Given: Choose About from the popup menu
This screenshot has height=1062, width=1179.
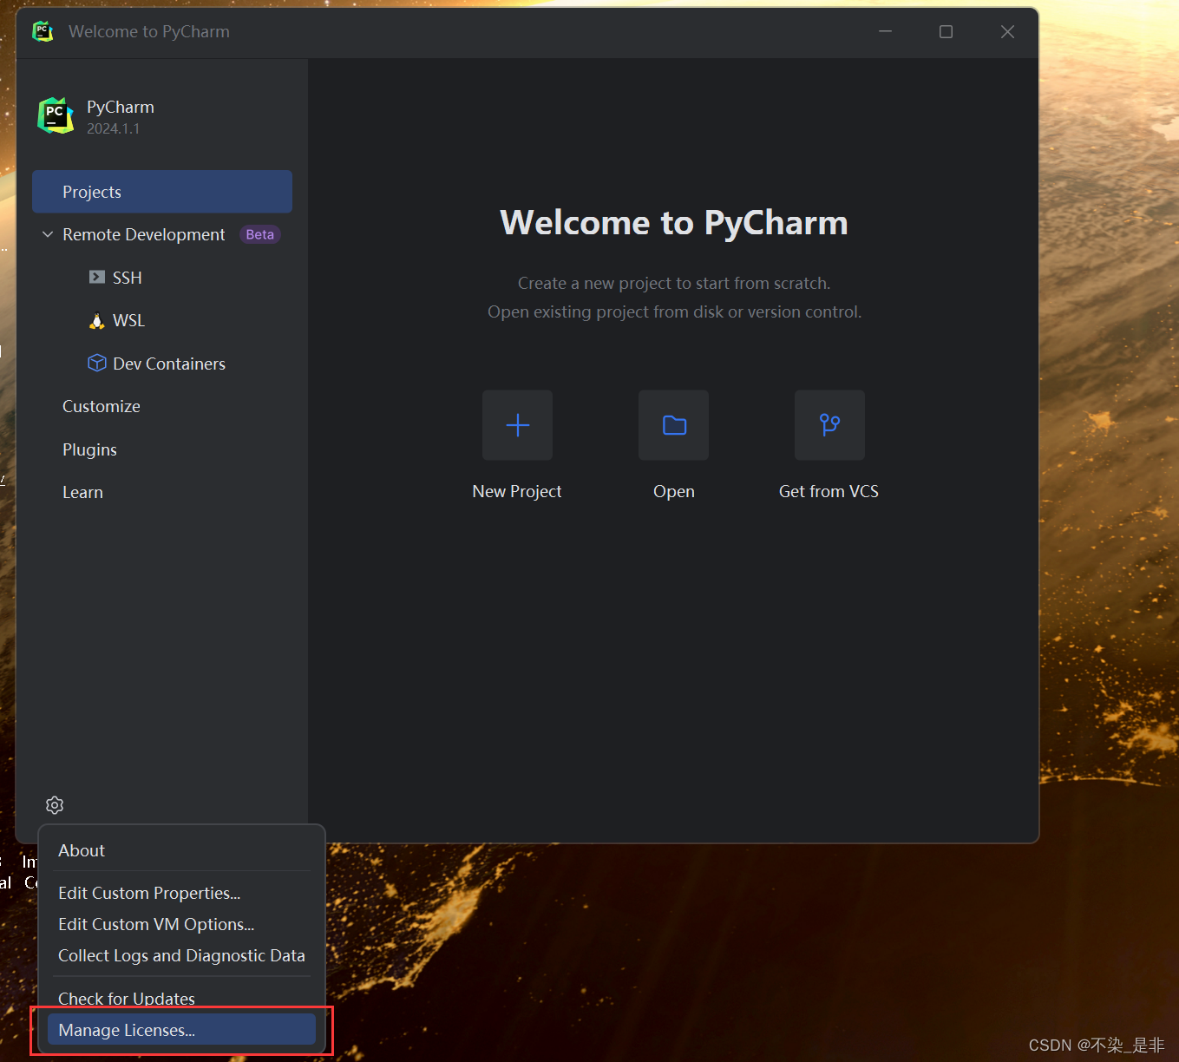Looking at the screenshot, I should pos(181,850).
